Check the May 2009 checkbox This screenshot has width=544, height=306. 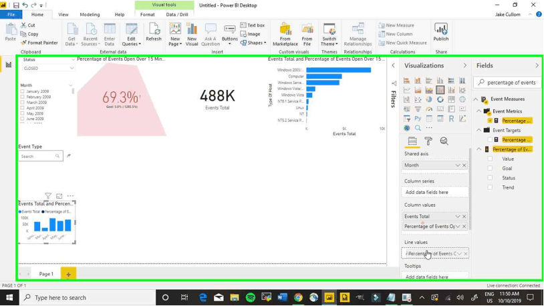click(x=23, y=113)
